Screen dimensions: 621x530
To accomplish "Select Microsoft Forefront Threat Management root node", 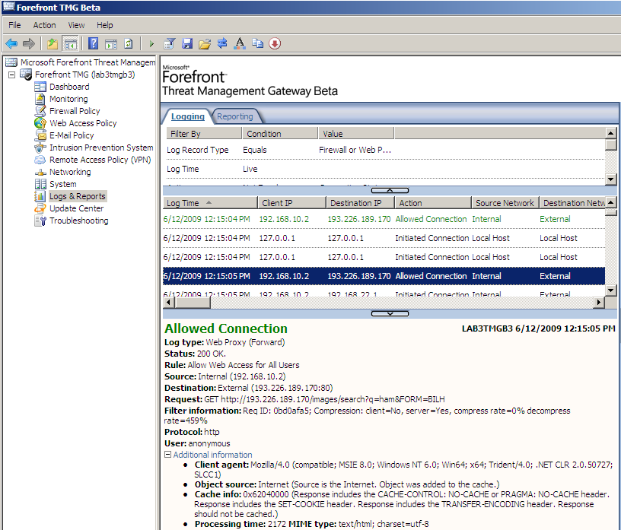I will click(81, 62).
